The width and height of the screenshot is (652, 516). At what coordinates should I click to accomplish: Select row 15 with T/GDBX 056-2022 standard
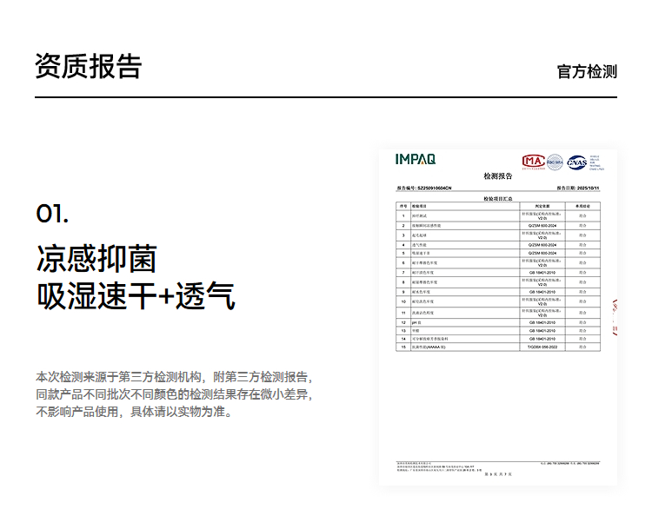(x=498, y=347)
